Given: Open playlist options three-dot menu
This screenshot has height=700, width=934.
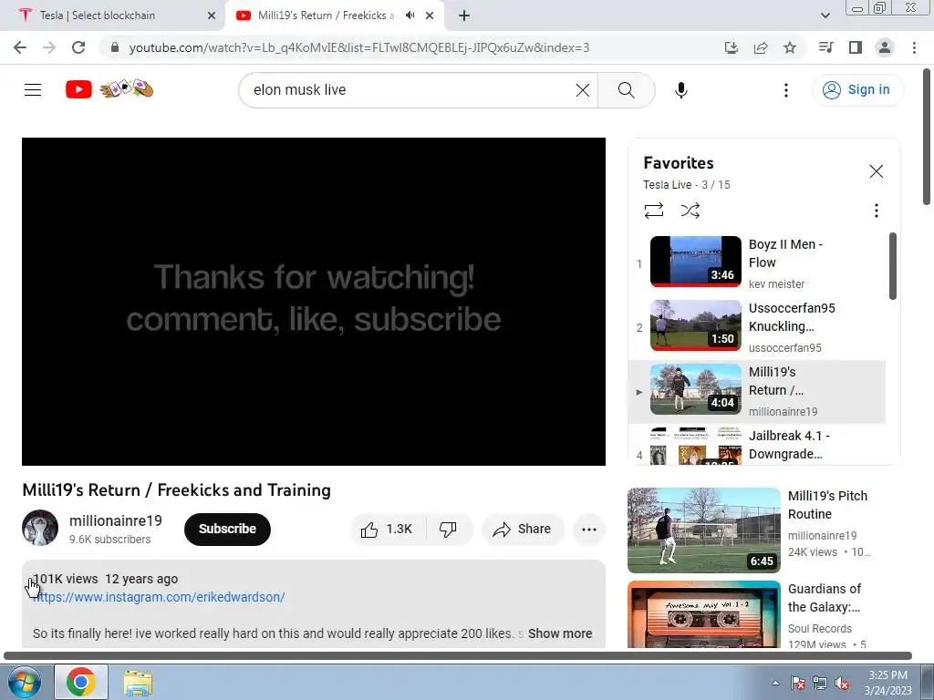Looking at the screenshot, I should click(876, 211).
